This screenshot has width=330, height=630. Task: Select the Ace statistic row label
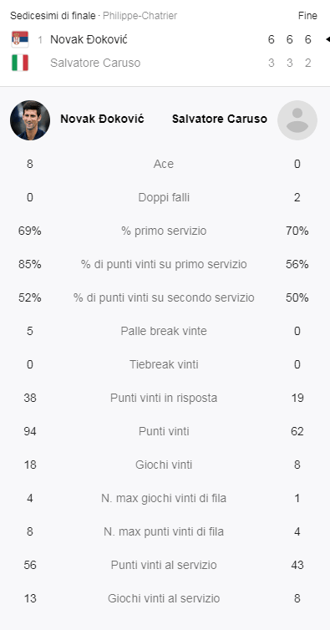[164, 164]
